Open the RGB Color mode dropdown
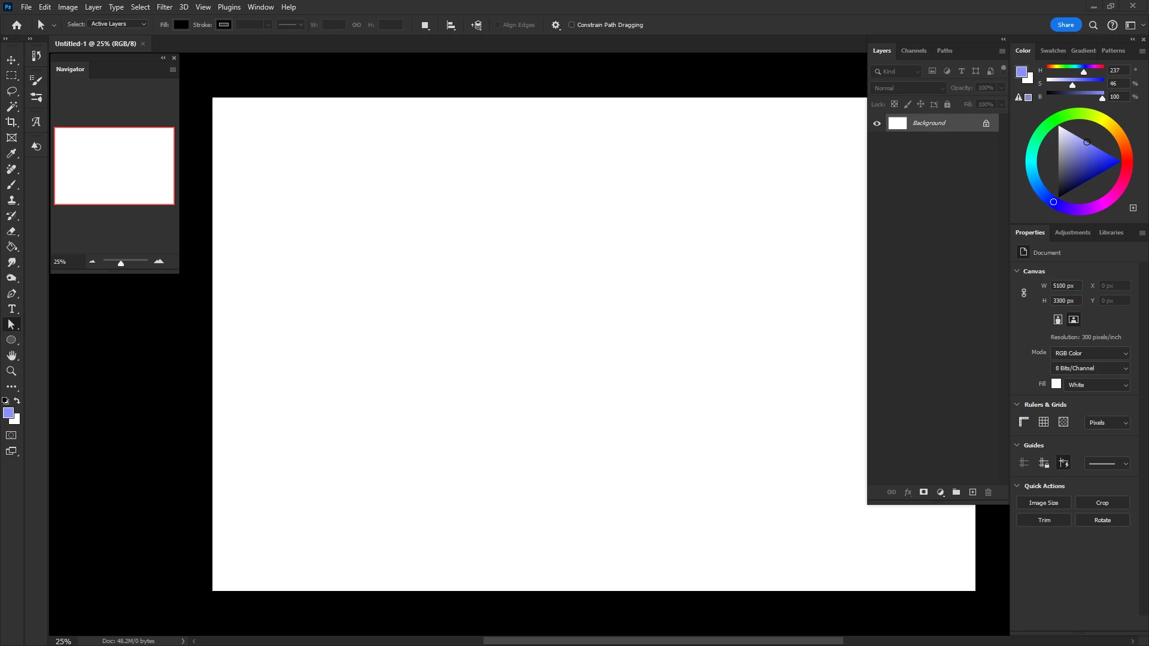Screen dimensions: 1149x646 point(1090,354)
